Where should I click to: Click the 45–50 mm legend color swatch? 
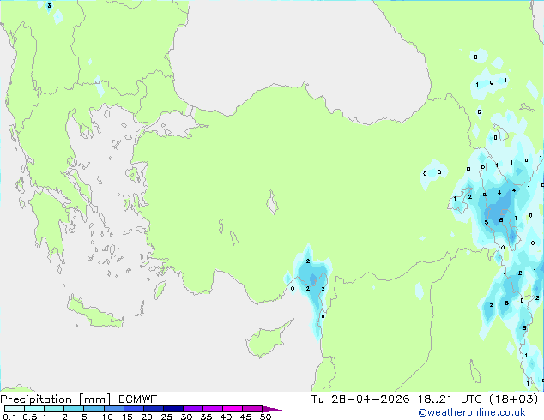(252, 409)
